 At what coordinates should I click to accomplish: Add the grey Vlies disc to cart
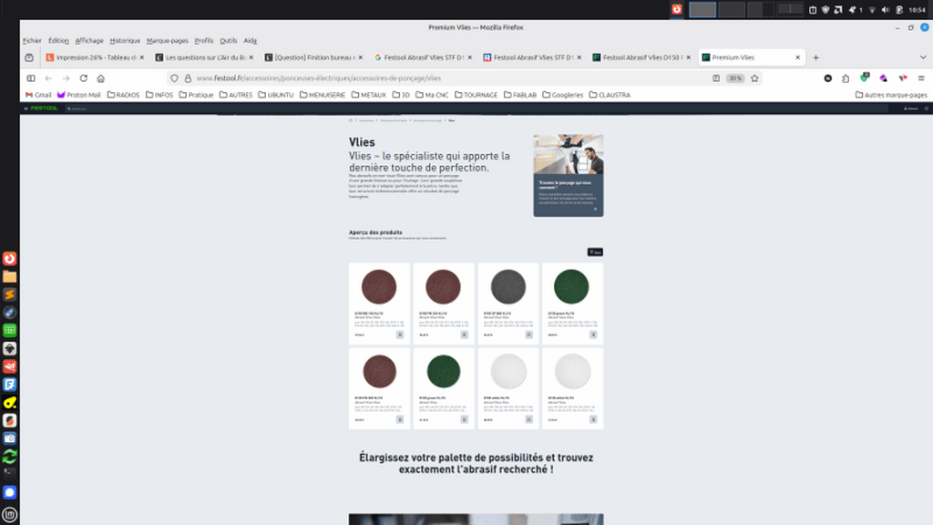coord(529,335)
